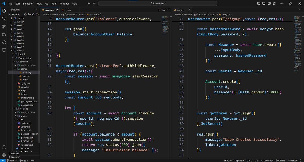304x162 pixels.
Task: Click the 100xDevs command center search box
Action: click(158, 4)
